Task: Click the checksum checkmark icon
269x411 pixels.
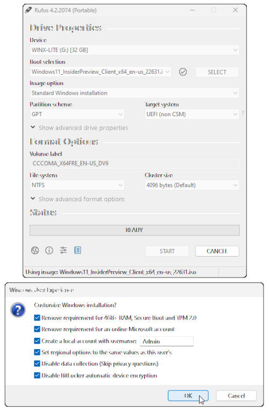Action: point(183,72)
